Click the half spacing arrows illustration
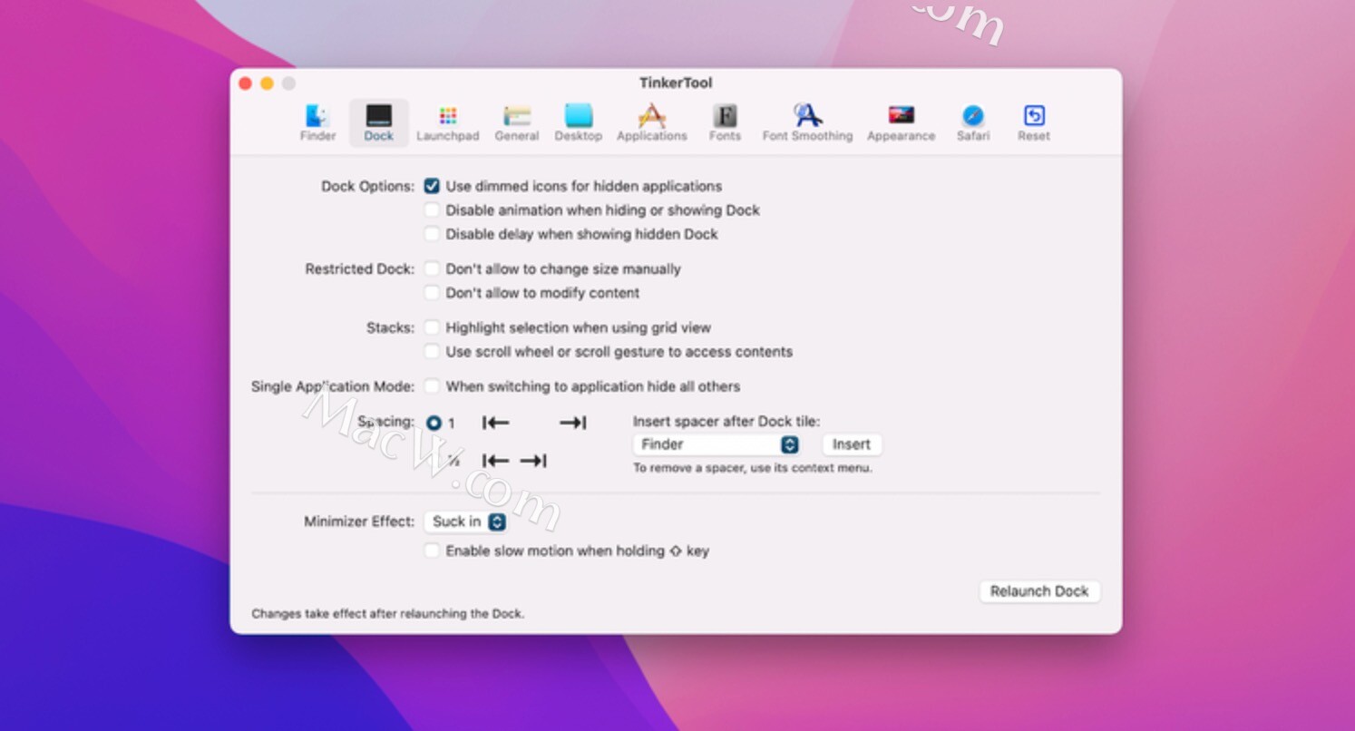Image resolution: width=1355 pixels, height=731 pixels. click(514, 461)
